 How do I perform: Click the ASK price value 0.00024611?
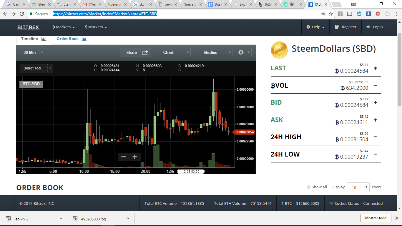tap(352, 122)
